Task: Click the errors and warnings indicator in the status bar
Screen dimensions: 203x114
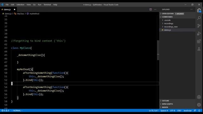Action: (x=5, y=111)
